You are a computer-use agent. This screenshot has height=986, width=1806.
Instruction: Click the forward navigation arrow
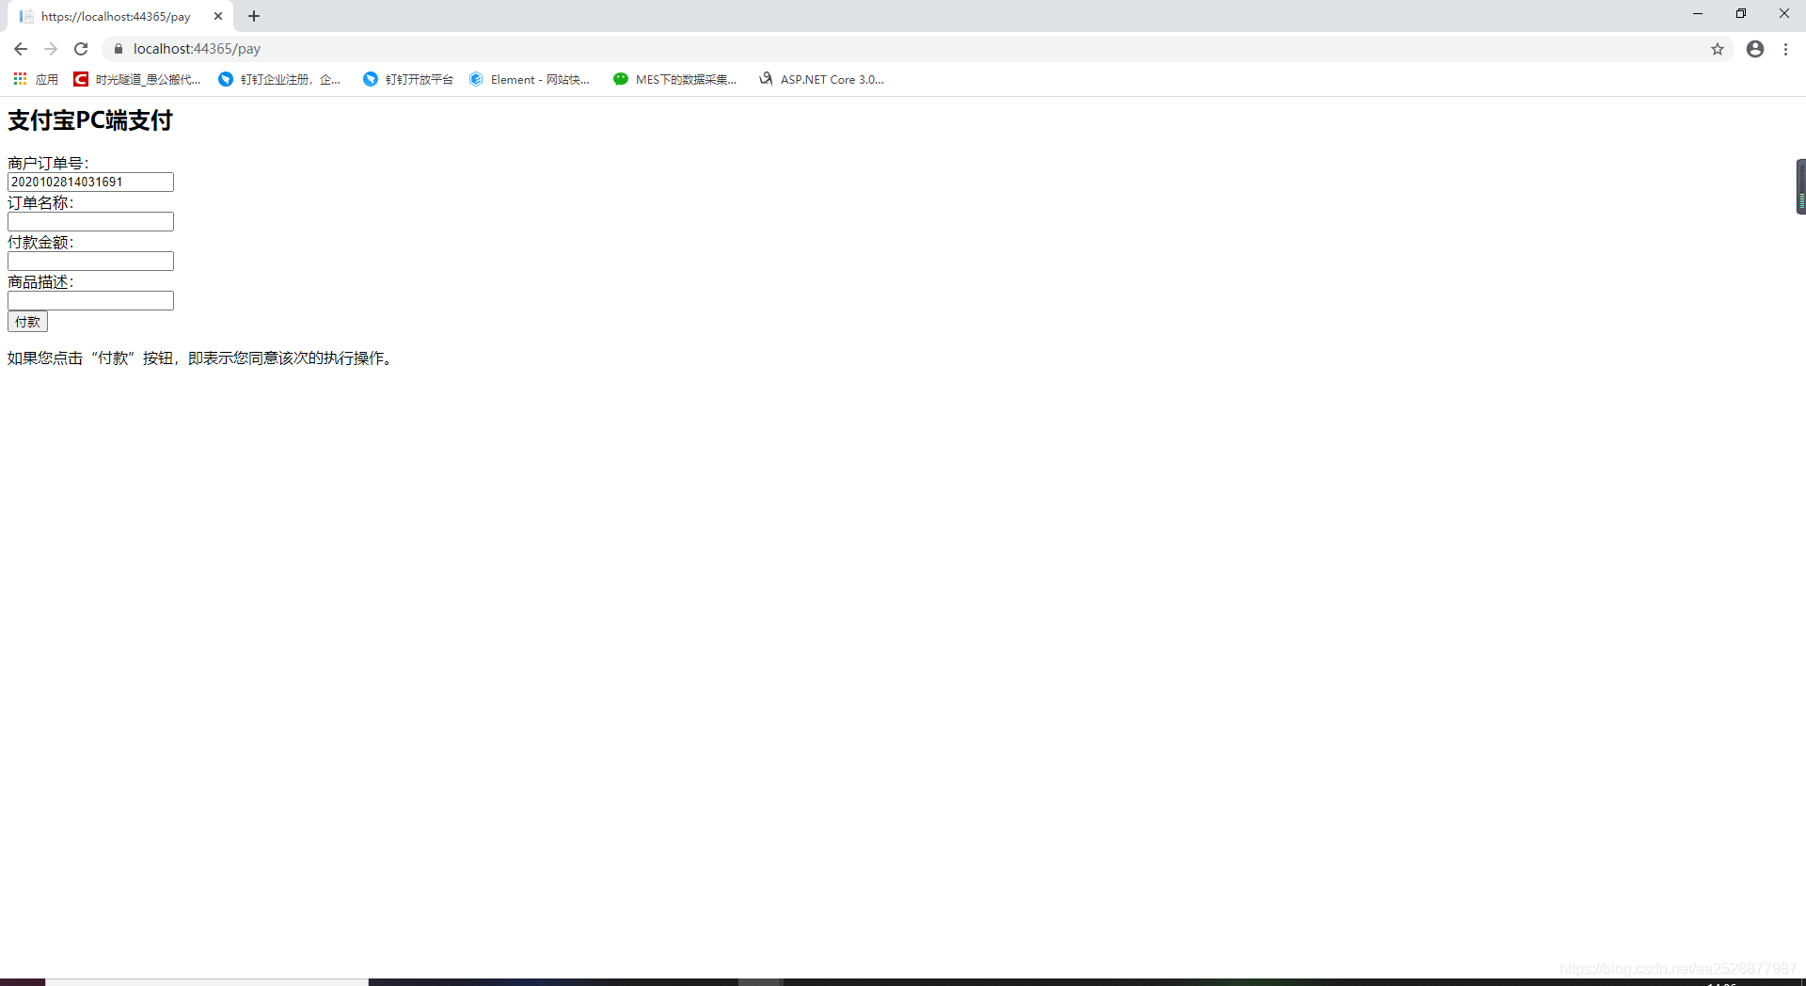pyautogui.click(x=51, y=49)
